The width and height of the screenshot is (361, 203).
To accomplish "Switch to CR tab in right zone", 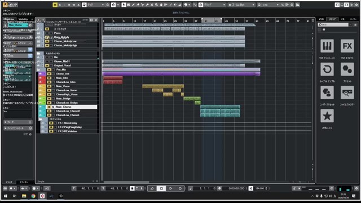I will (x=343, y=19).
